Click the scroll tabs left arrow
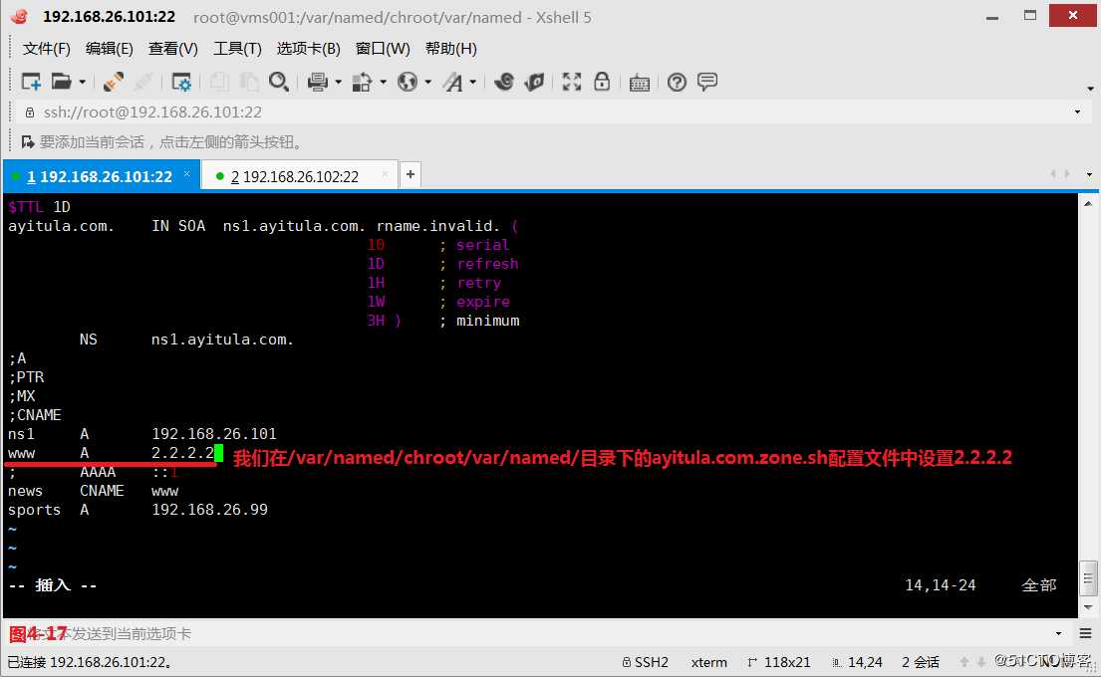The width and height of the screenshot is (1101, 677). pyautogui.click(x=1052, y=174)
